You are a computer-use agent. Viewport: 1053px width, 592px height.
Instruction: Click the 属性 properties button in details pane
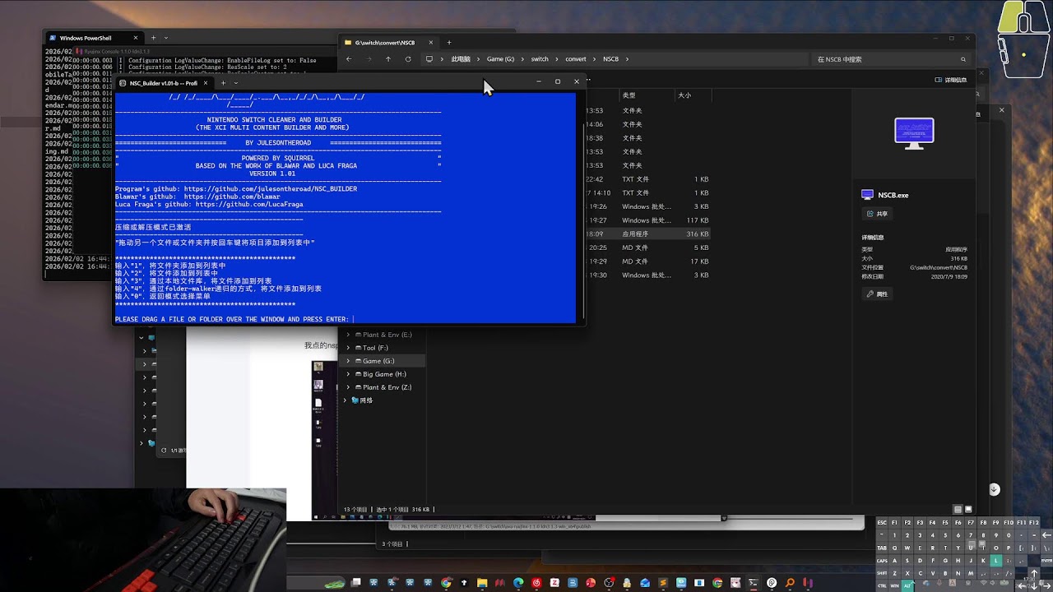[x=877, y=294]
